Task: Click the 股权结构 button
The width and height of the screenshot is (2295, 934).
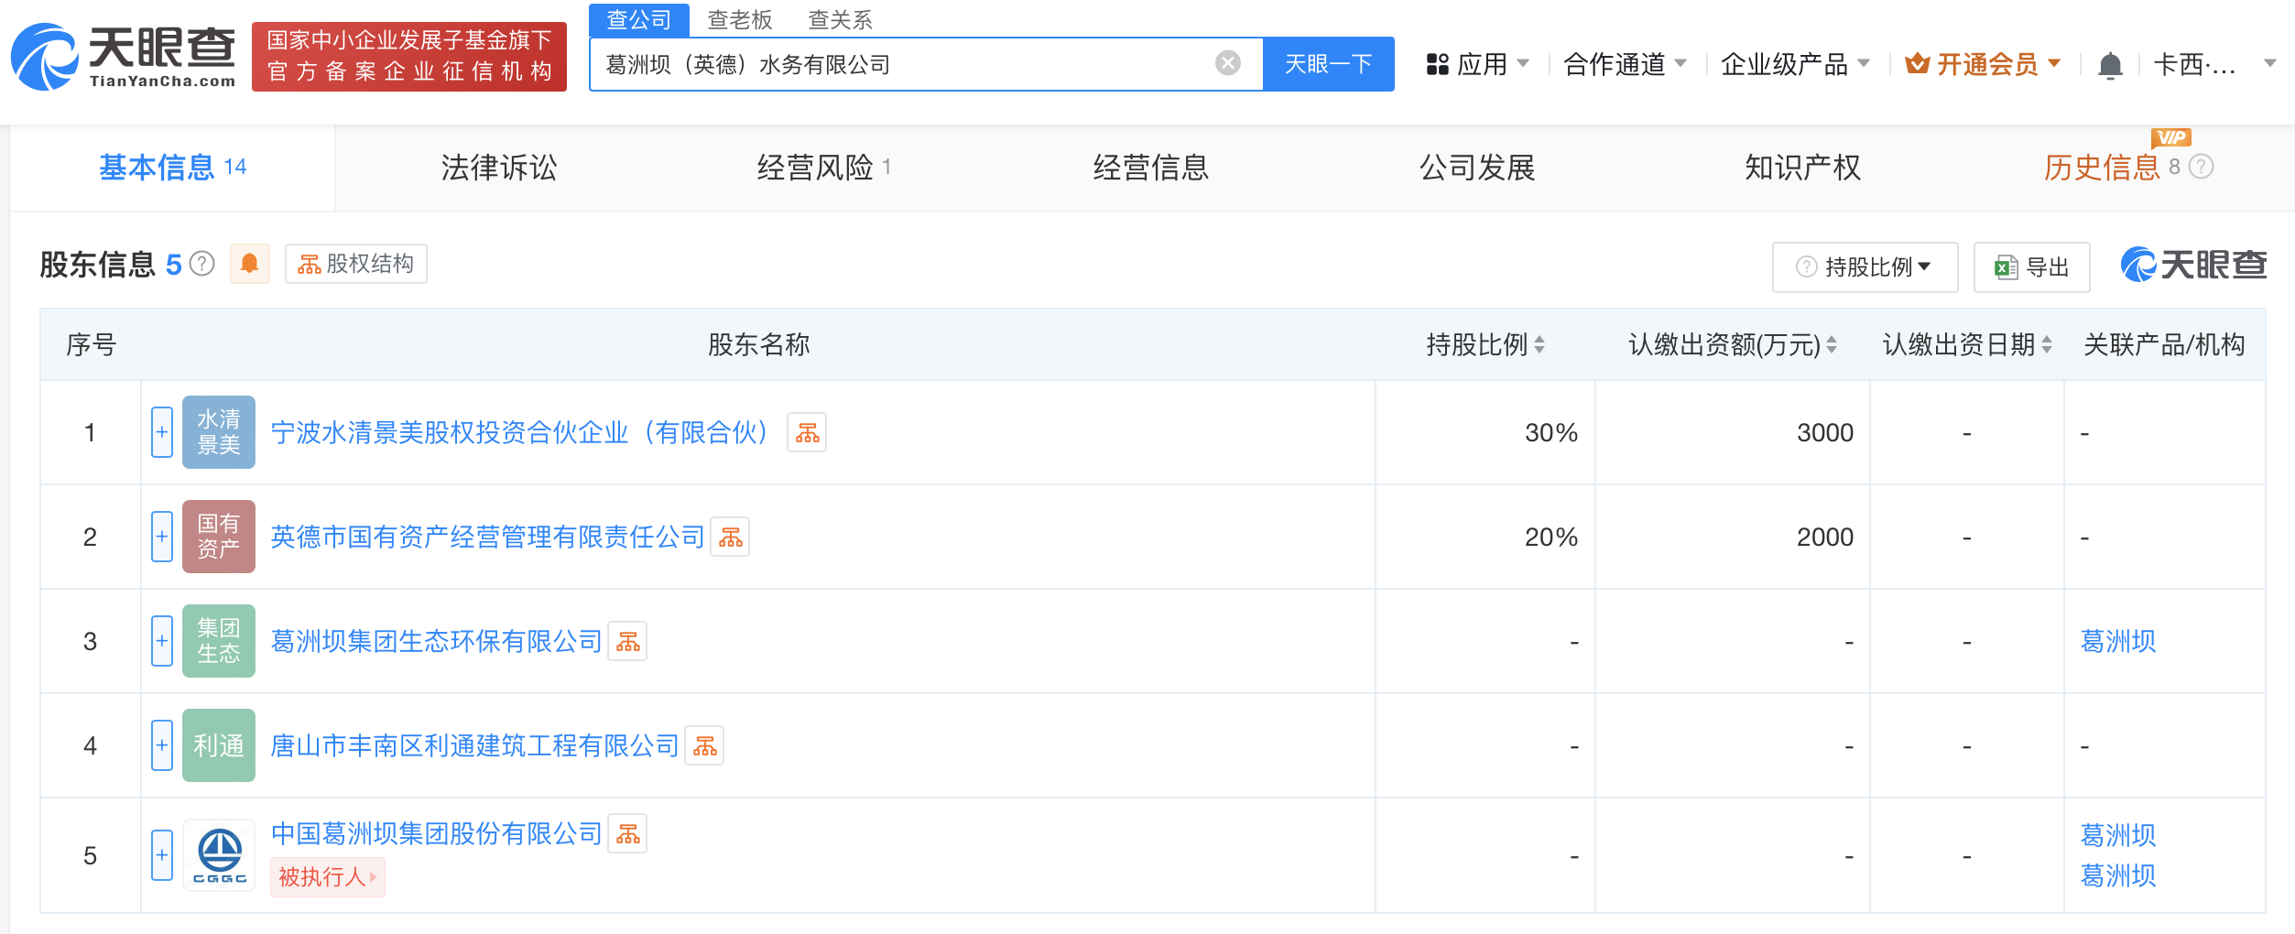Action: point(355,264)
